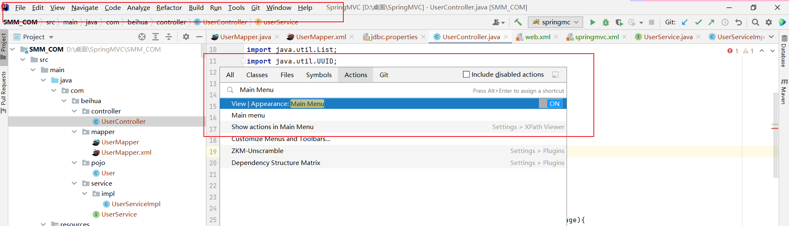Hide the Project tool window

199,37
